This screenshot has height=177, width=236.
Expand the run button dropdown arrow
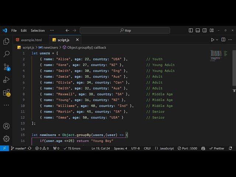pyautogui.click(x=217, y=40)
